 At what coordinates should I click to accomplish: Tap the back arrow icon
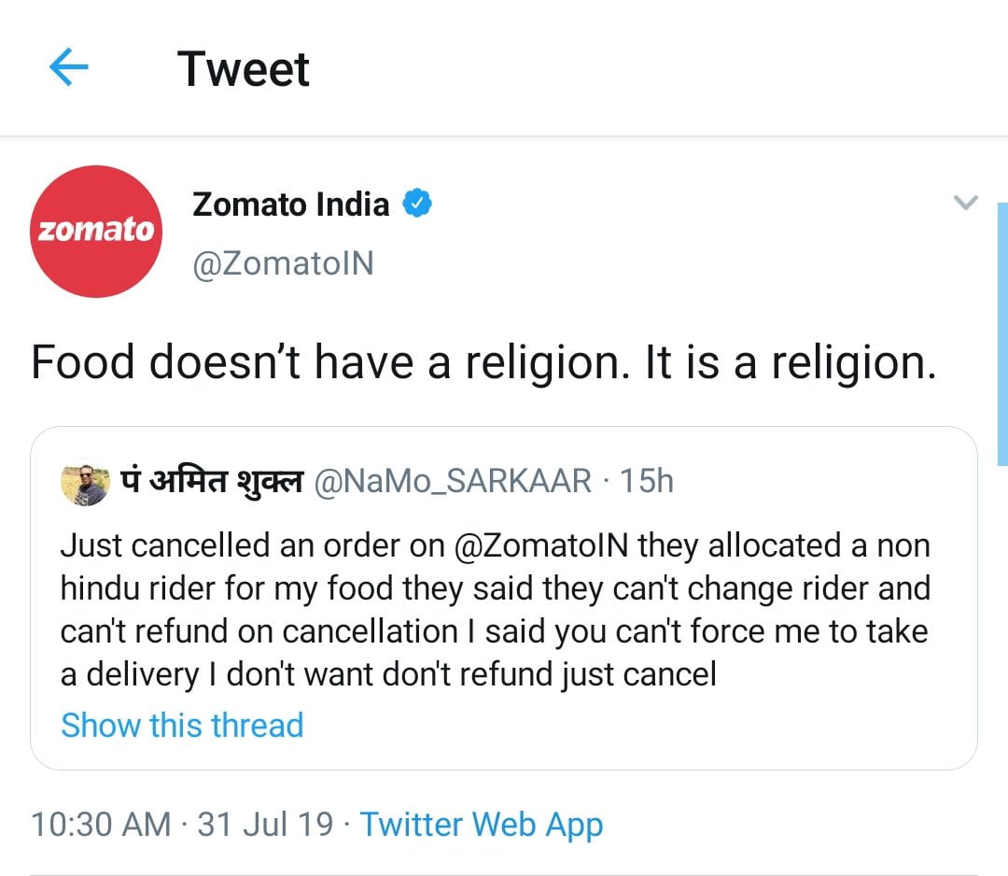pos(67,69)
